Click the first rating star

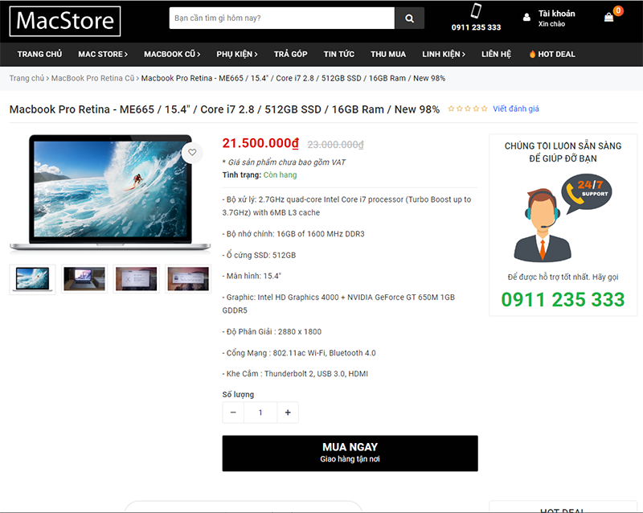[451, 108]
